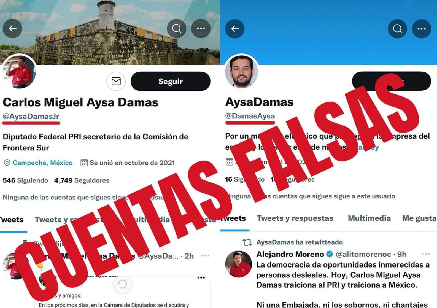The height and width of the screenshot is (308, 437).
Task: Open @alitomorenoc handle link
Action: click(x=363, y=254)
